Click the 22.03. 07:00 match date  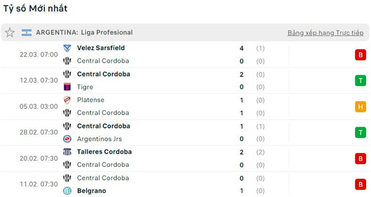[38, 54]
